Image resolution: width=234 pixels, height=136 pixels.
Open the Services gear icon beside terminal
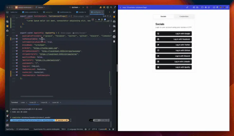[x=7, y=111]
